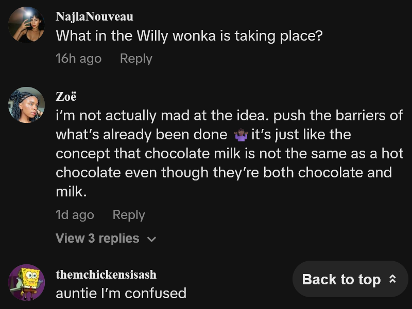The height and width of the screenshot is (309, 412).
Task: Reply to NajlaNouveau's Willy Wonka comment
Action: (x=135, y=58)
